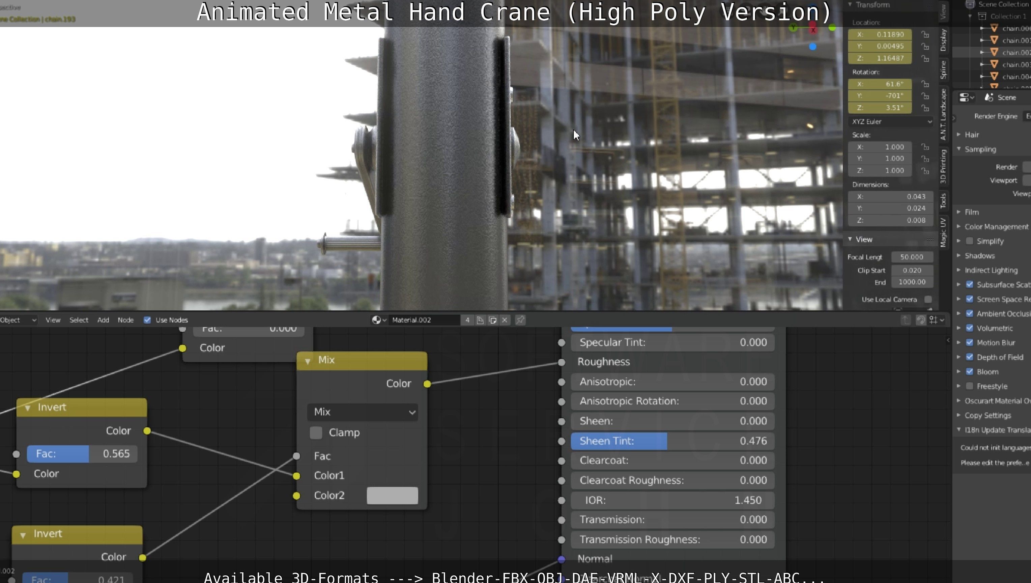The width and height of the screenshot is (1031, 583).
Task: Toggle lock on Scale Y
Action: [x=925, y=159]
